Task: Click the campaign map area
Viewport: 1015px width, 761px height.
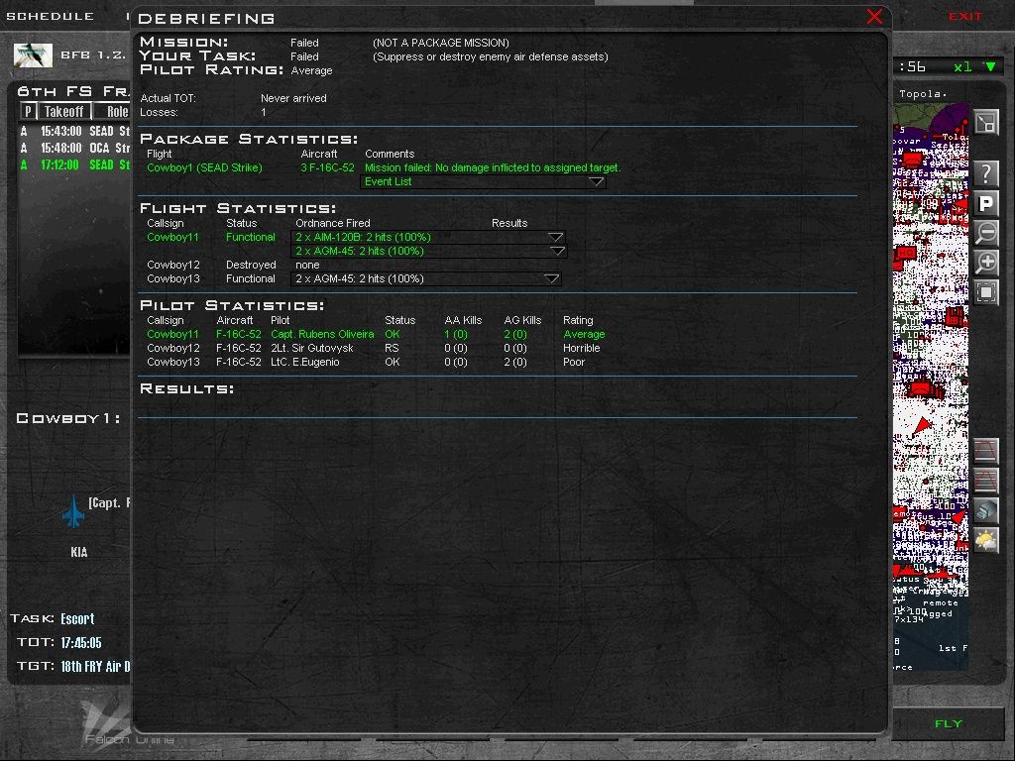Action: click(x=931, y=387)
